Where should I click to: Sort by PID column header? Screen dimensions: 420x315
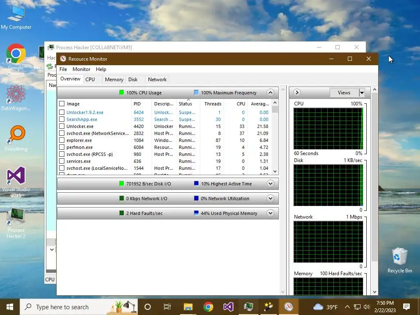pos(141,104)
